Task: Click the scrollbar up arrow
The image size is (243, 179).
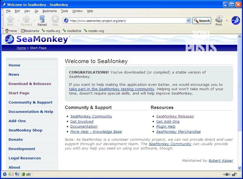Action: click(240, 36)
